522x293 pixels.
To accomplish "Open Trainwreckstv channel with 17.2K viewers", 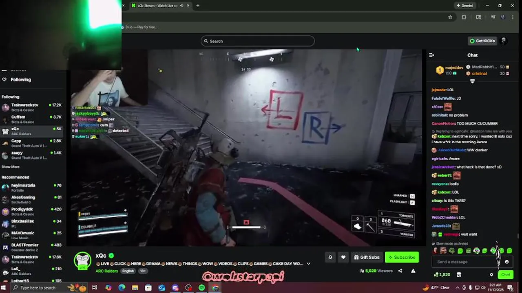I will [x=33, y=107].
